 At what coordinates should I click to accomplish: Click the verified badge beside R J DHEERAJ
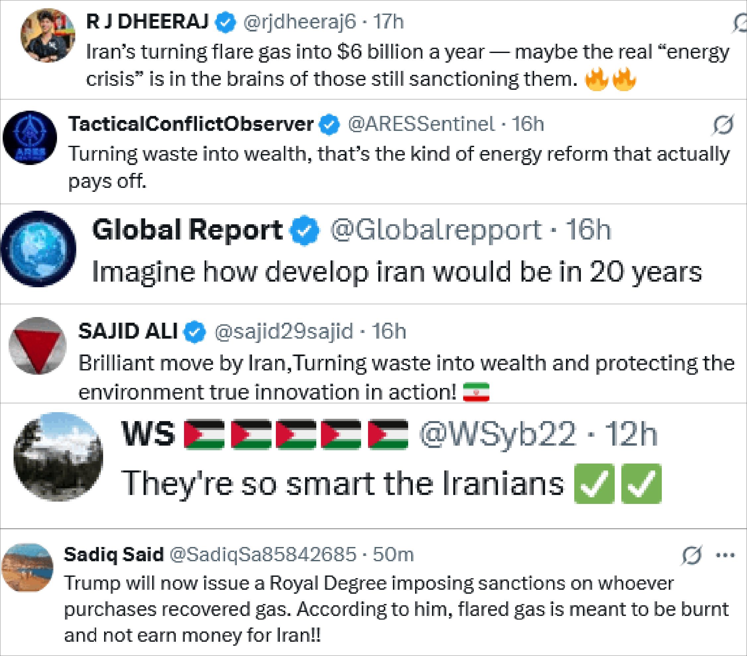(x=225, y=22)
